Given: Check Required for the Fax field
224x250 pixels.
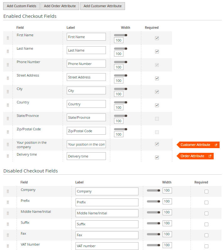Looking at the screenshot, I should pos(206,235).
